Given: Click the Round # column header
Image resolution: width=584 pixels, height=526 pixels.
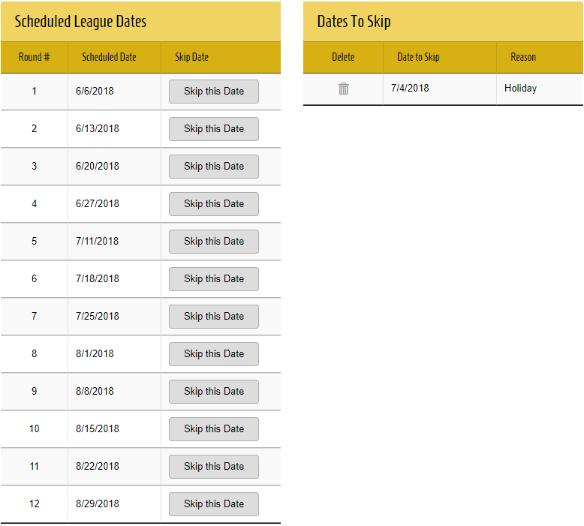Looking at the screenshot, I should [35, 57].
